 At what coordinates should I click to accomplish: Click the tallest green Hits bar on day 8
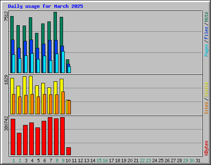click(55, 26)
